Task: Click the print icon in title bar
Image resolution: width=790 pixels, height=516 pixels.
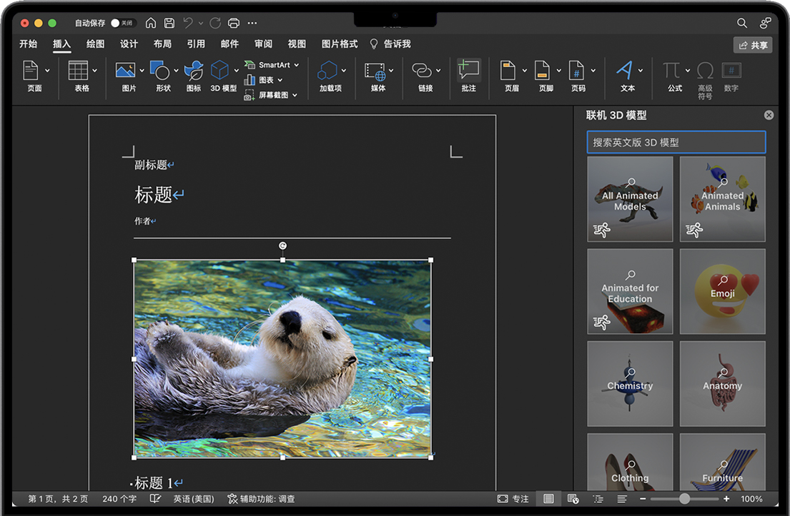Action: (x=233, y=23)
